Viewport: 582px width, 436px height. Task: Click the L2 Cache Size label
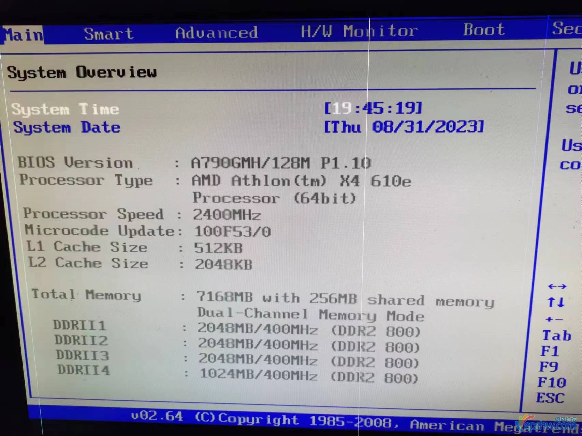click(x=88, y=263)
